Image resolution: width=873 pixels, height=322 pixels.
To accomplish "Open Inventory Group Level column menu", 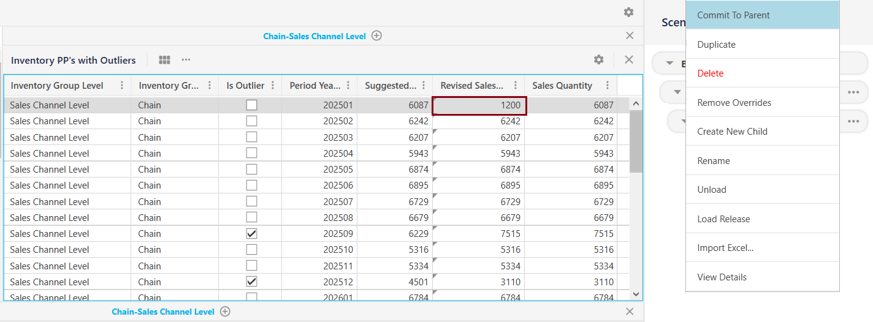I will coord(122,86).
